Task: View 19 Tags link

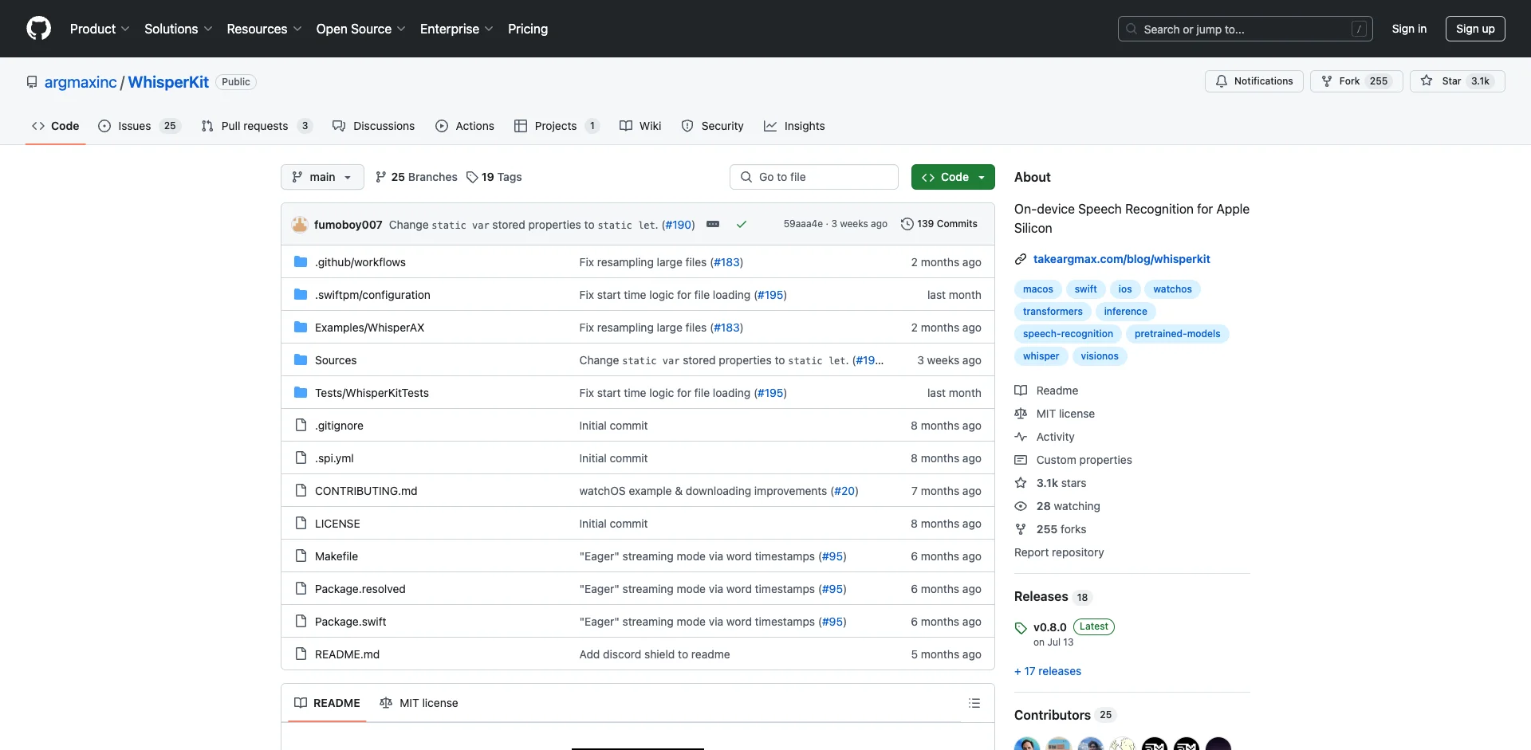Action: (x=494, y=177)
